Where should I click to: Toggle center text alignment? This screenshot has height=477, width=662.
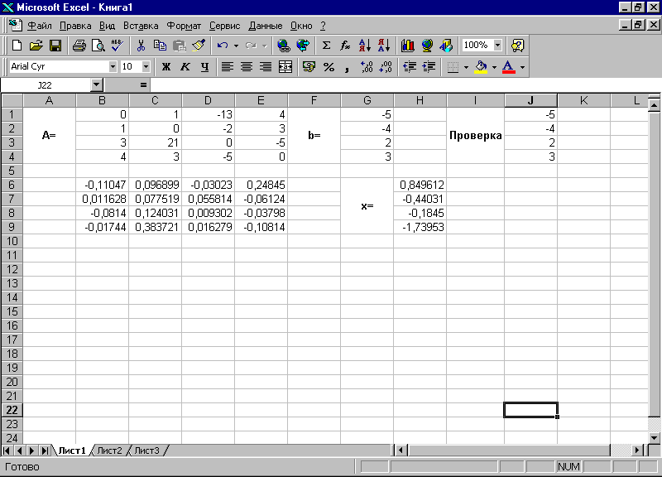[x=247, y=67]
